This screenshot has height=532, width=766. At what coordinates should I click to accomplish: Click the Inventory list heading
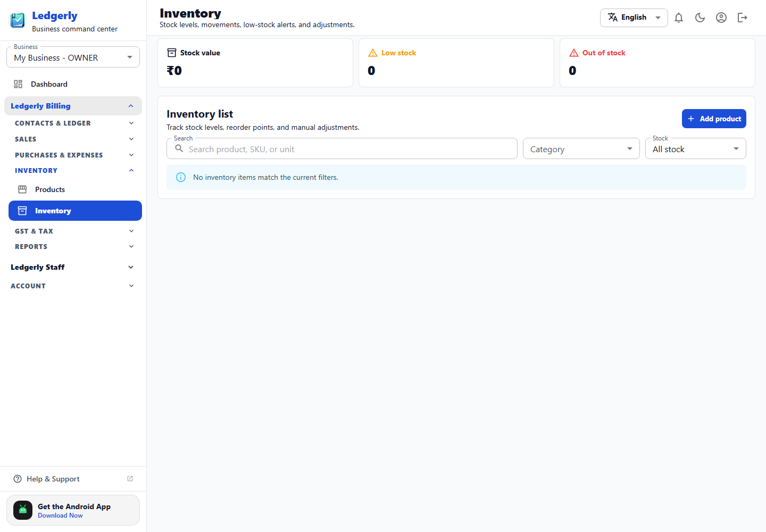(x=199, y=114)
